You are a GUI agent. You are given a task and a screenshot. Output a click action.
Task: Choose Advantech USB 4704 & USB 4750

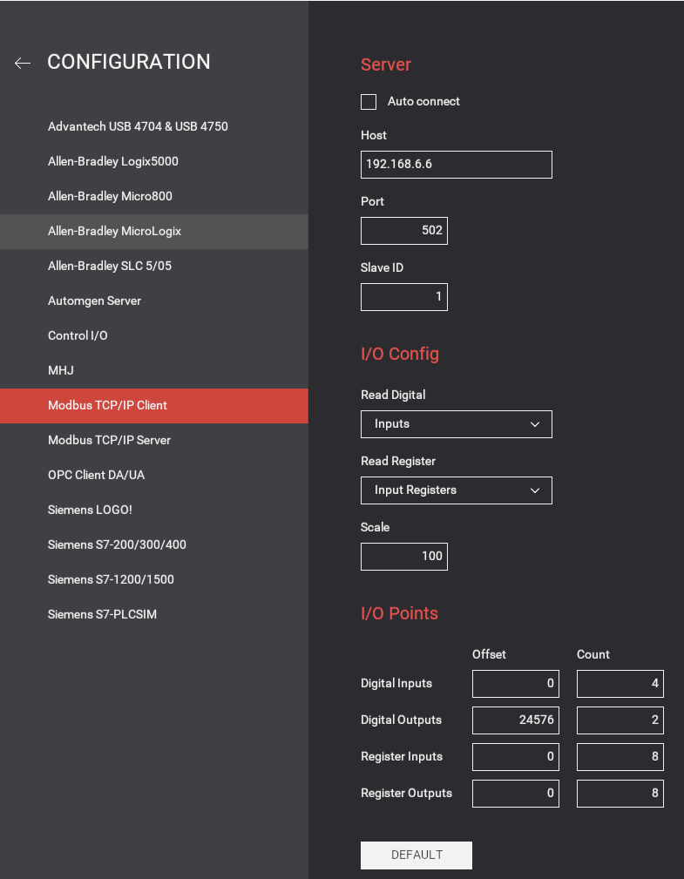[x=138, y=127]
